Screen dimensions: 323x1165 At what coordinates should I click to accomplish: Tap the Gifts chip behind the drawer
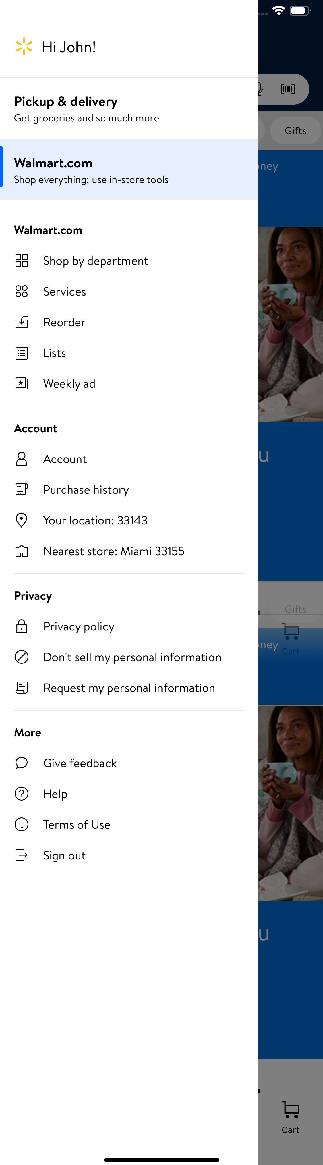[x=295, y=130]
